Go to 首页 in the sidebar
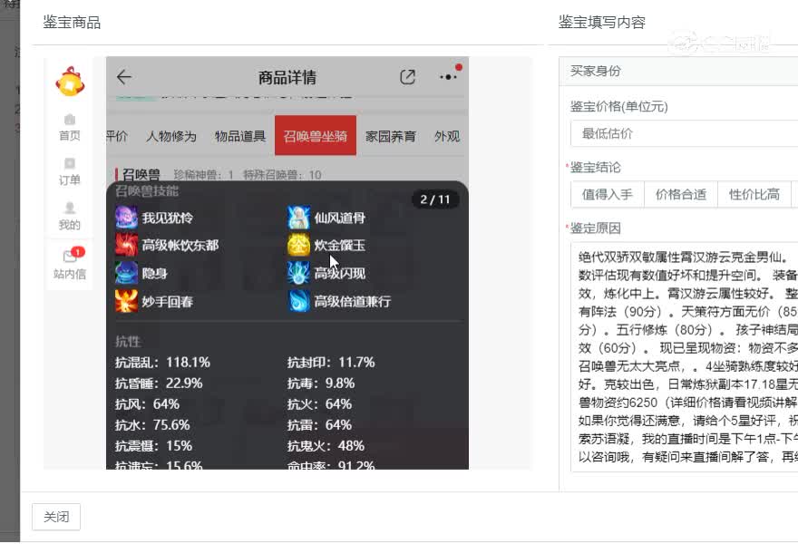Screen dimensions: 798x544 70,128
